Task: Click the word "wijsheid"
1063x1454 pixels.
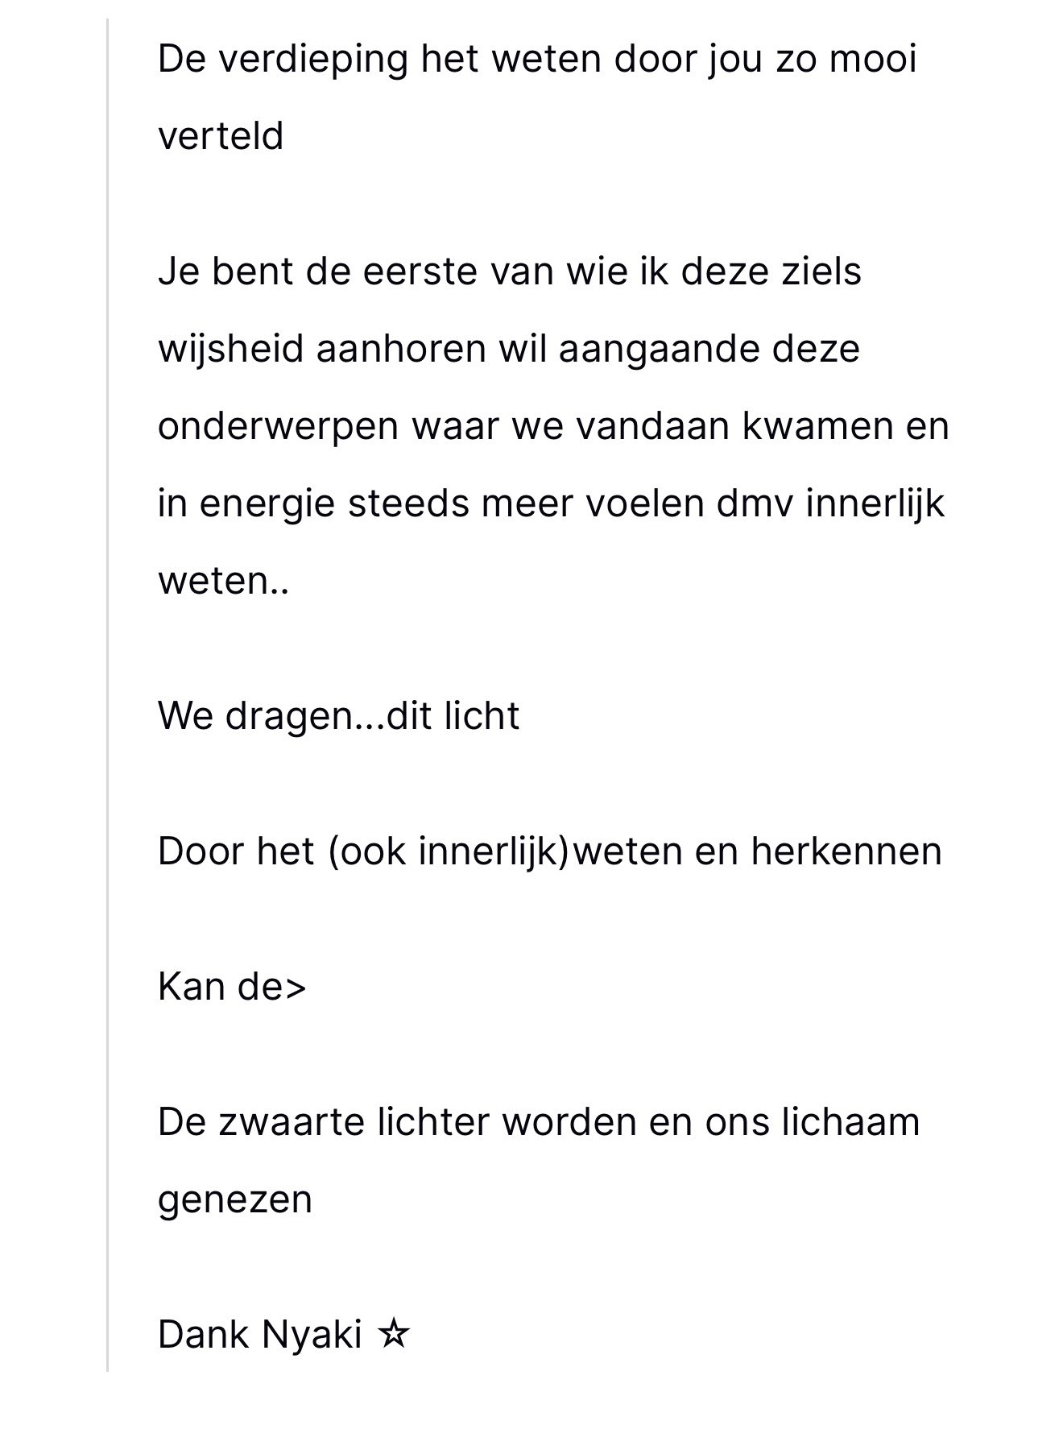Action: [x=230, y=348]
